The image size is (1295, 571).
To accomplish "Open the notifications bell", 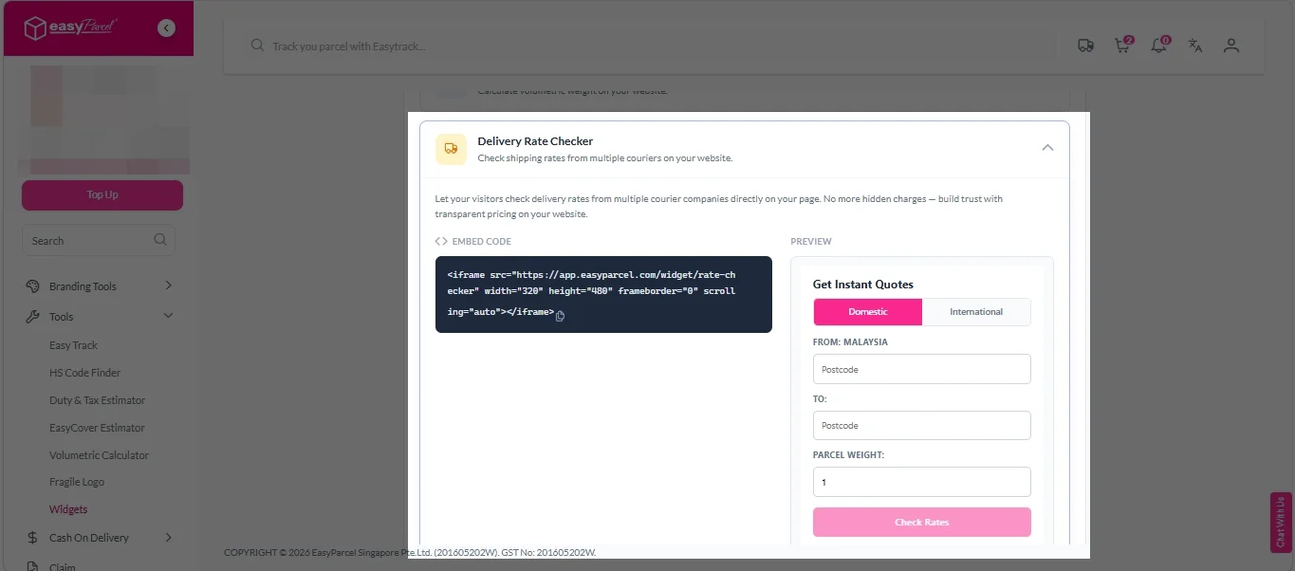I will [x=1159, y=45].
